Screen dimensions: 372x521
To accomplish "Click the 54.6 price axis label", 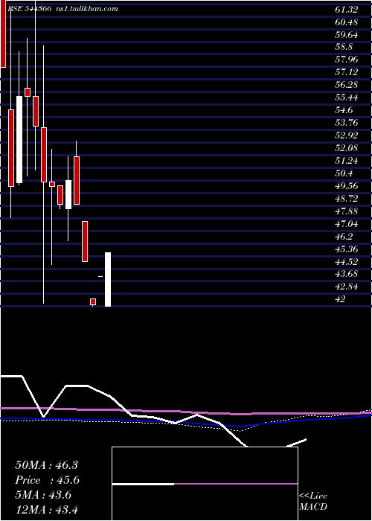I will (x=344, y=110).
